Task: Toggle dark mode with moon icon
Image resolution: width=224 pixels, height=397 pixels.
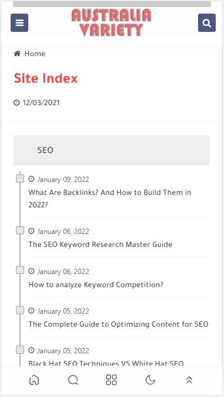Action: click(x=150, y=380)
